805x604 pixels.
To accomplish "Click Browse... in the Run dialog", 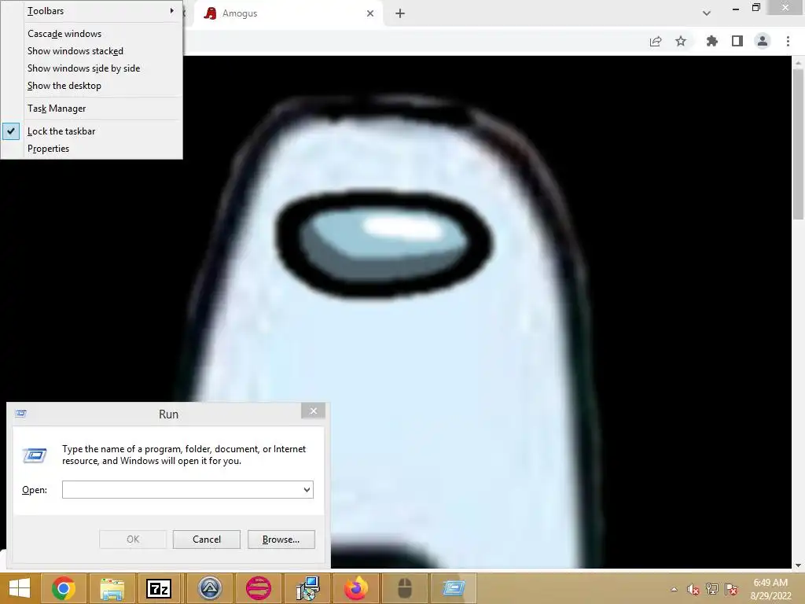I will pos(281,540).
